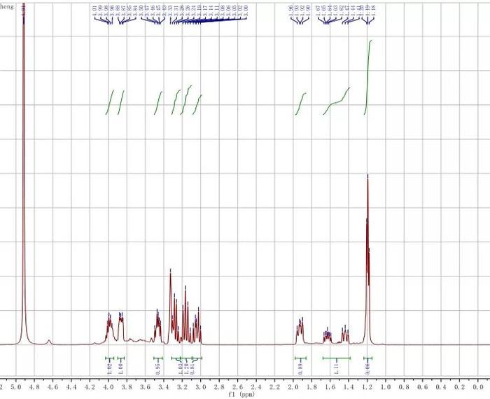490x399 pixels.
Task: Click the multiplet at 1.9 ppm
Action: (300, 330)
